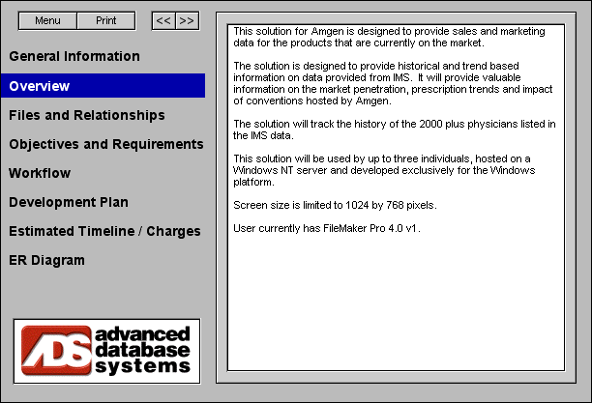Open the ER Diagram section
The height and width of the screenshot is (403, 592).
click(46, 260)
